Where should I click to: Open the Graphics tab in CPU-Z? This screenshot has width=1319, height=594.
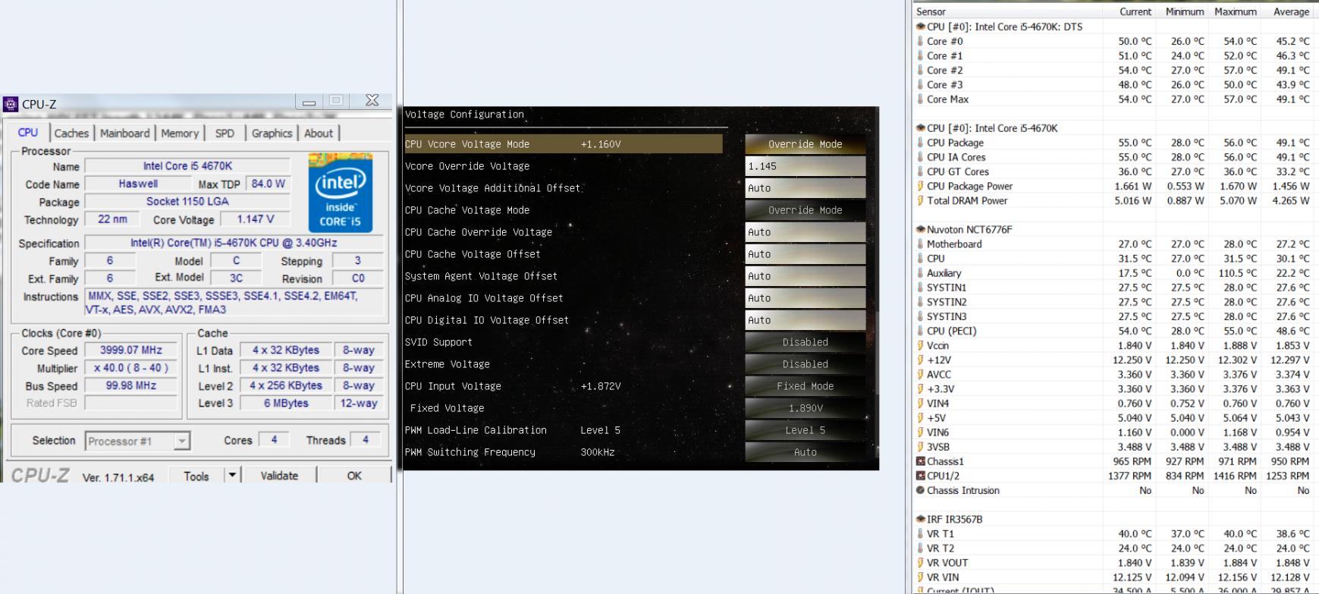[x=272, y=134]
